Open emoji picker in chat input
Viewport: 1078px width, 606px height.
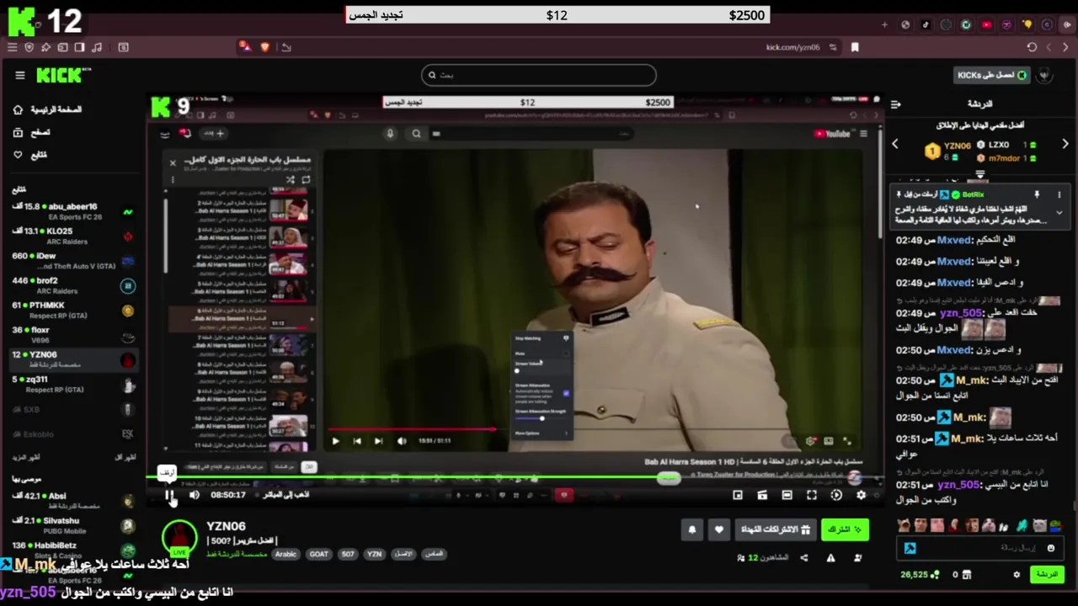point(1050,548)
